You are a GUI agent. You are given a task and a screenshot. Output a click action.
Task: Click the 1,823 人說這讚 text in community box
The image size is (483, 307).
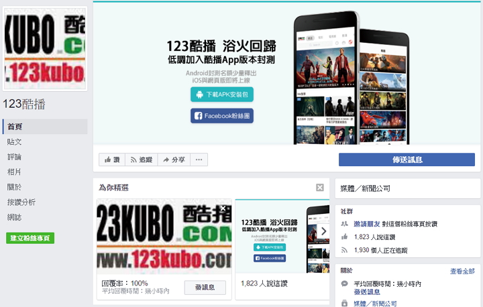click(x=374, y=237)
